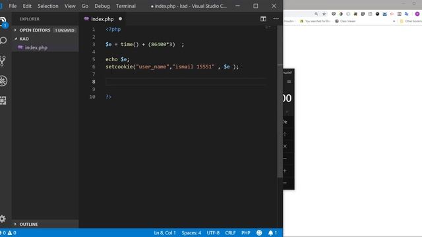Click the minimap at the editor's right edge
This screenshot has width=422, height=237.
pos(270,27)
